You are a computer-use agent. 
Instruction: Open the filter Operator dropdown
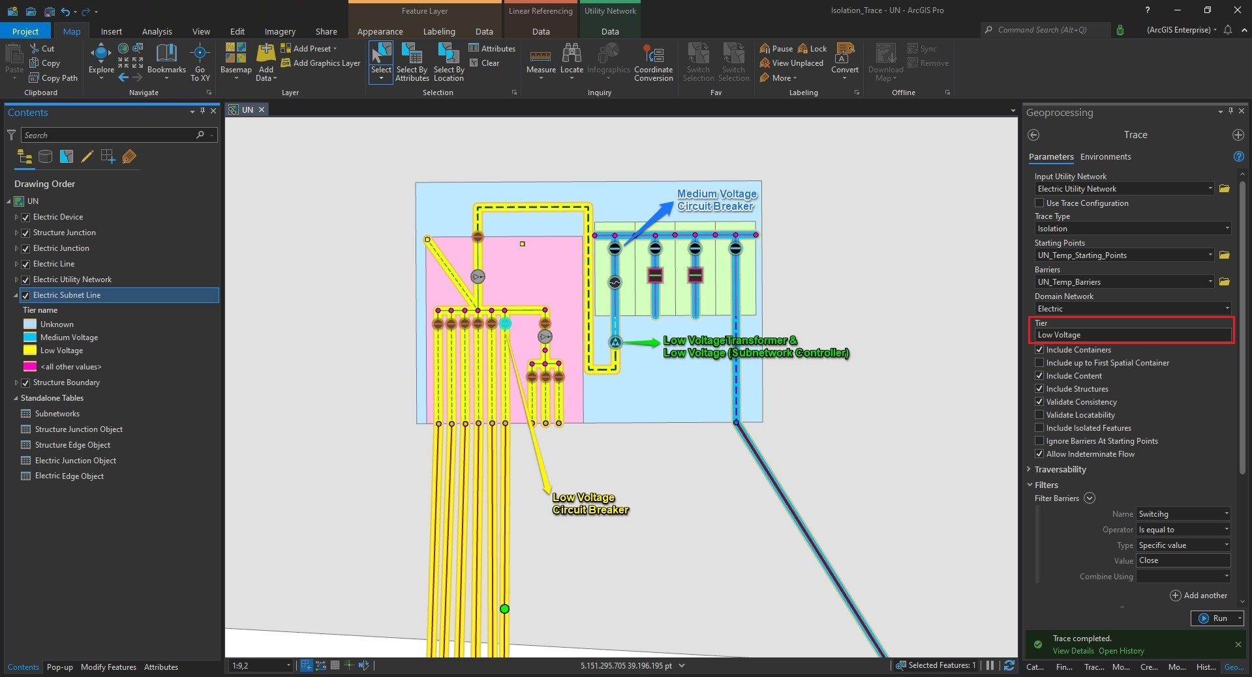tap(1183, 530)
